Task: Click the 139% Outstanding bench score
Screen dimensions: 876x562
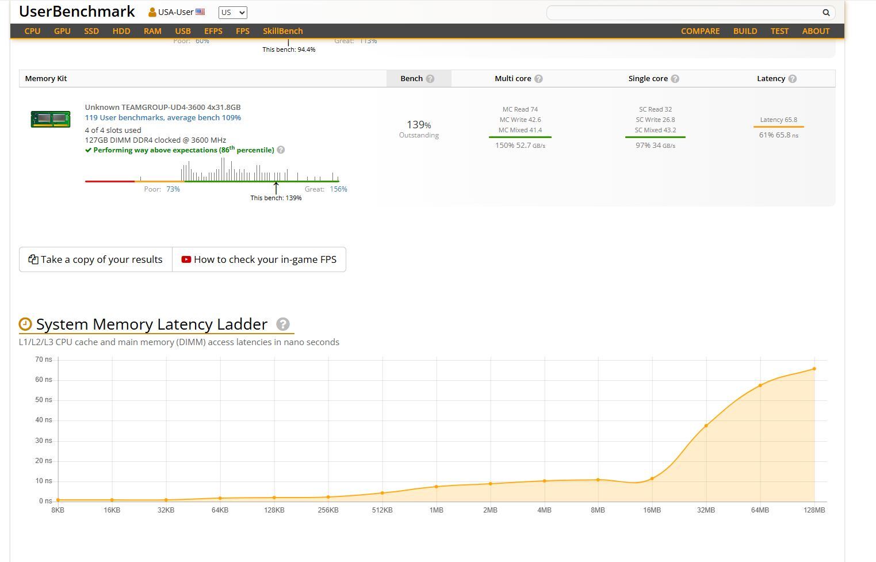Action: pos(419,129)
